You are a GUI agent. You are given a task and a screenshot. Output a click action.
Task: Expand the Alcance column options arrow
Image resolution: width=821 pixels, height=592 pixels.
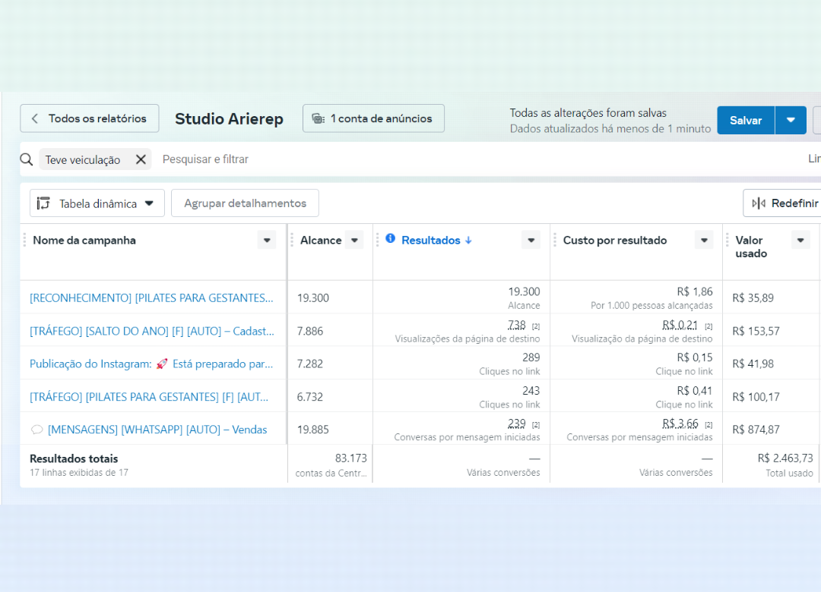pos(354,240)
